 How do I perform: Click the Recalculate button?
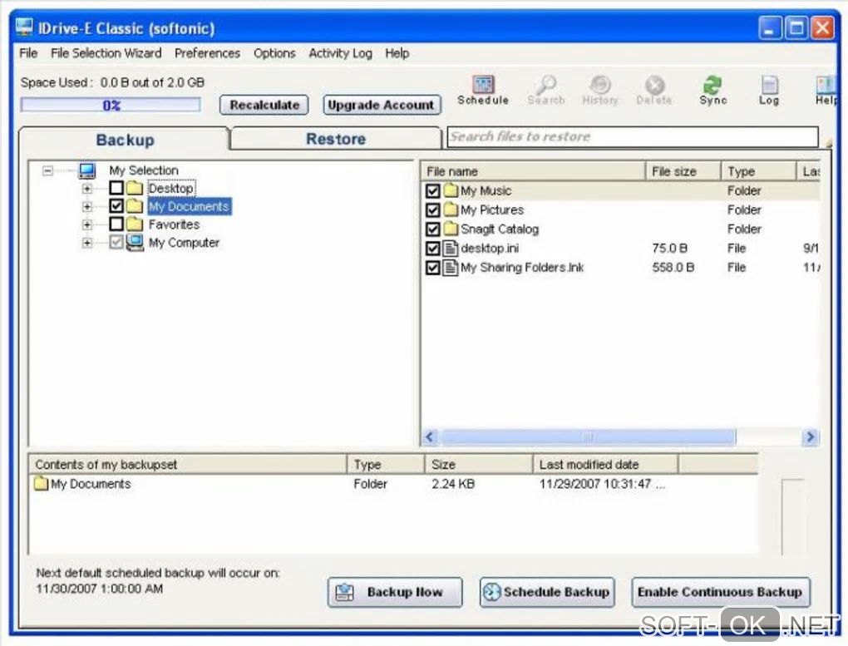[x=264, y=105]
